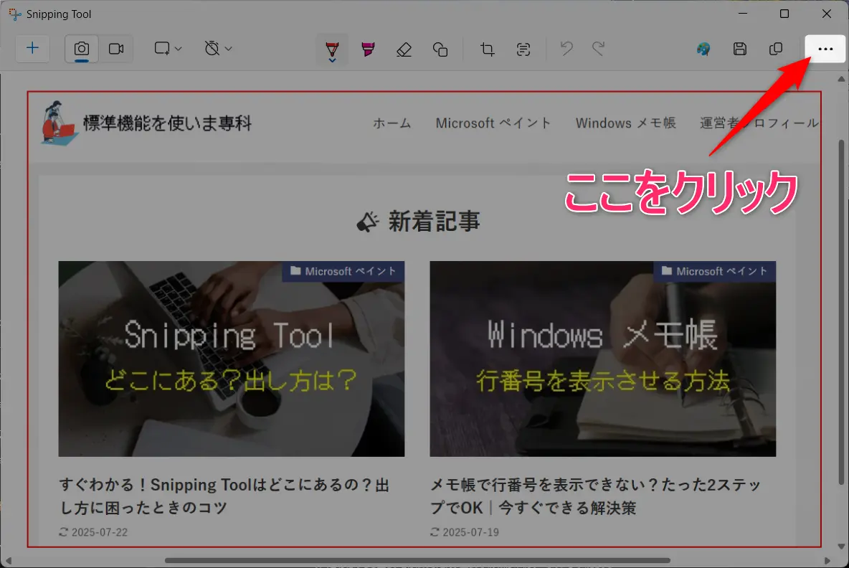Click the scroll down arrow
Image resolution: width=849 pixels, height=568 pixels.
click(841, 547)
